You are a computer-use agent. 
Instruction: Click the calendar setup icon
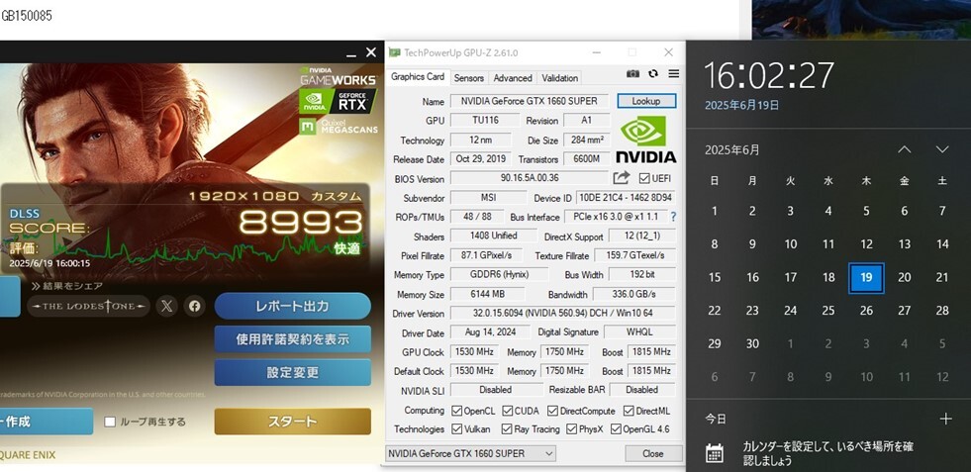tap(714, 453)
